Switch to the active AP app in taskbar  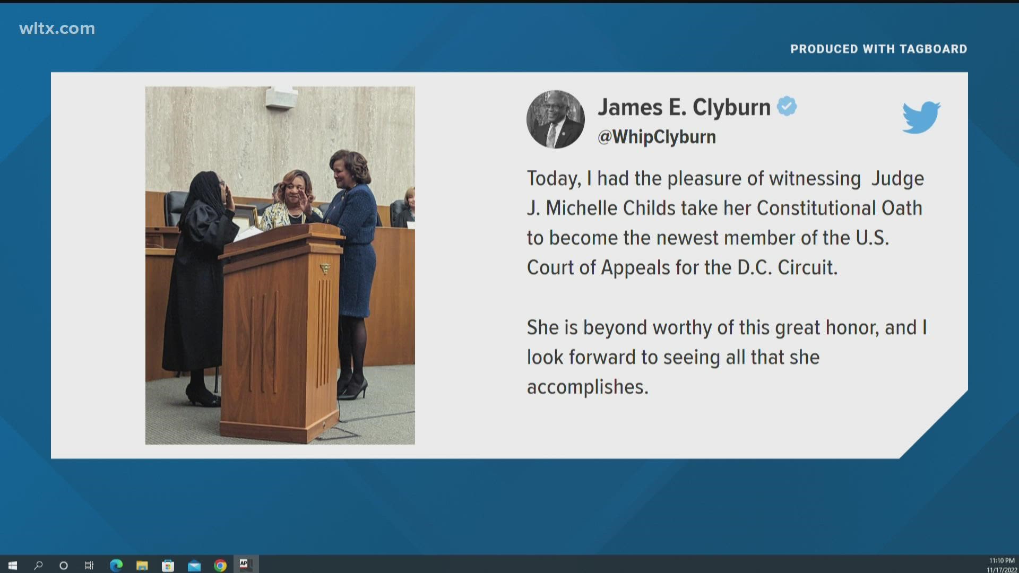click(246, 565)
